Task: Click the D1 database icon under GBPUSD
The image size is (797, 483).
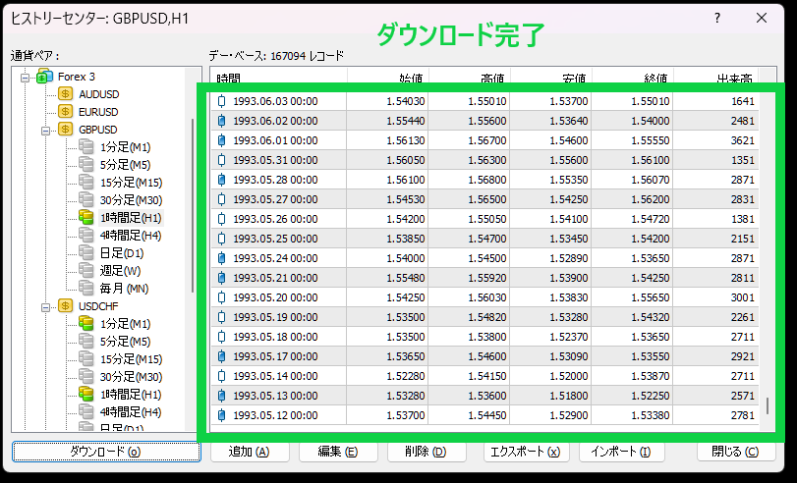Action: [x=86, y=252]
